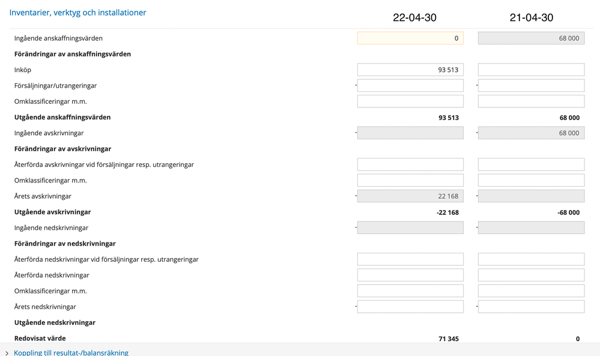The width and height of the screenshot is (600, 356).
Task: Focus the Inköp field for 21-04-30
Action: pyautogui.click(x=531, y=70)
